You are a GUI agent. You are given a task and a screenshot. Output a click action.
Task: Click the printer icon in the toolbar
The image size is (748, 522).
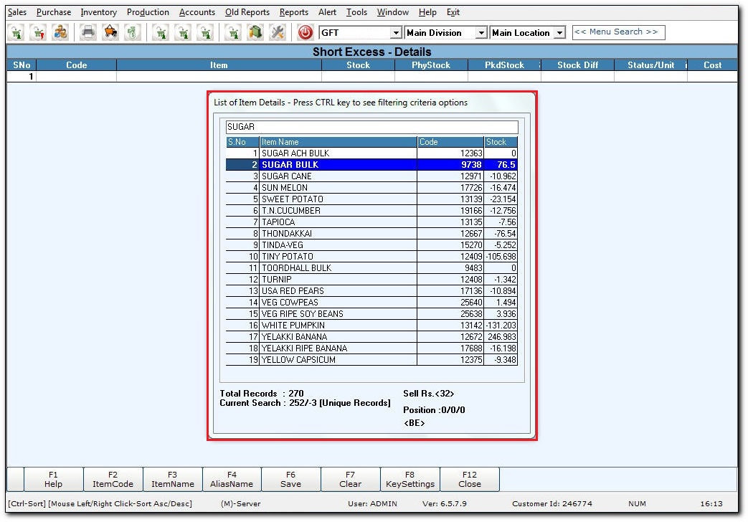coord(87,32)
